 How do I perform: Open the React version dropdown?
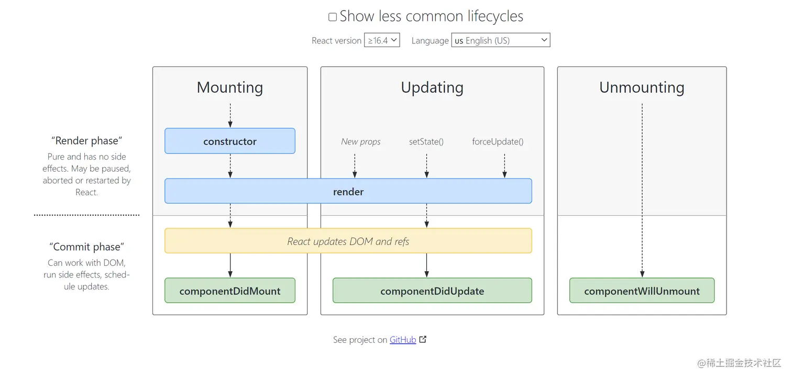coord(382,40)
